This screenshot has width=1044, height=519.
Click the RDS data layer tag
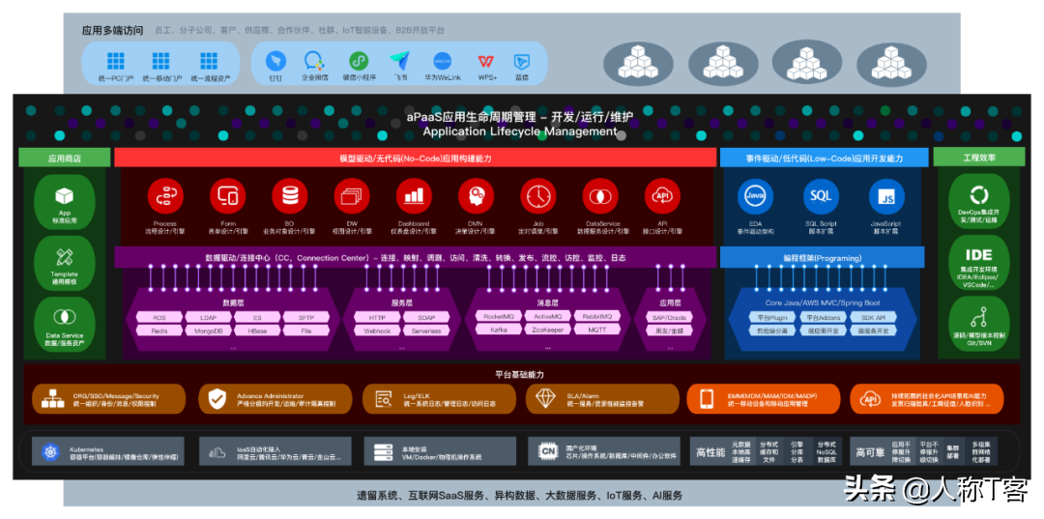point(159,317)
